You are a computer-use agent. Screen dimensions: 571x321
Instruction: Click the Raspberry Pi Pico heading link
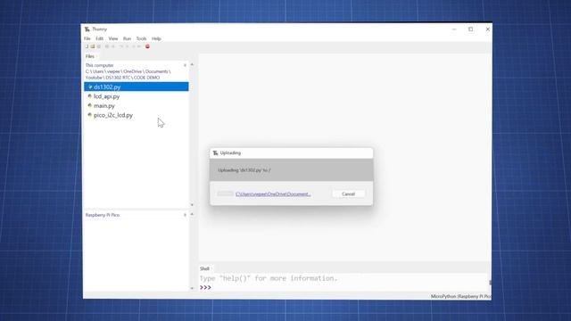pos(103,215)
